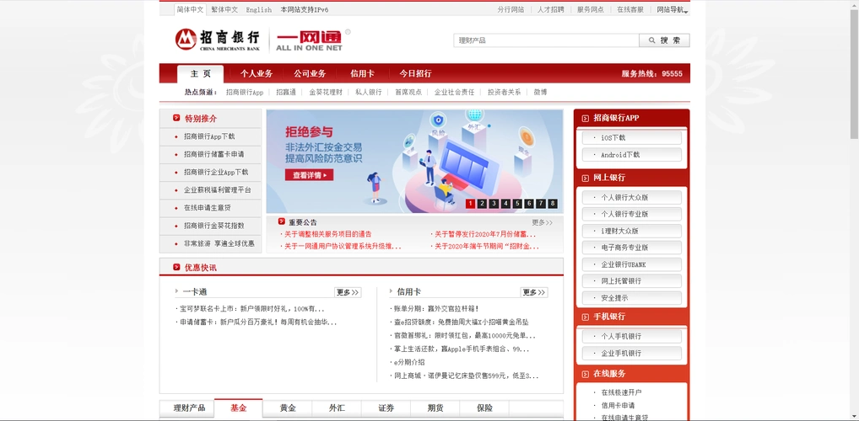Expand 更多 in the 信用卡 section

pyautogui.click(x=533, y=292)
